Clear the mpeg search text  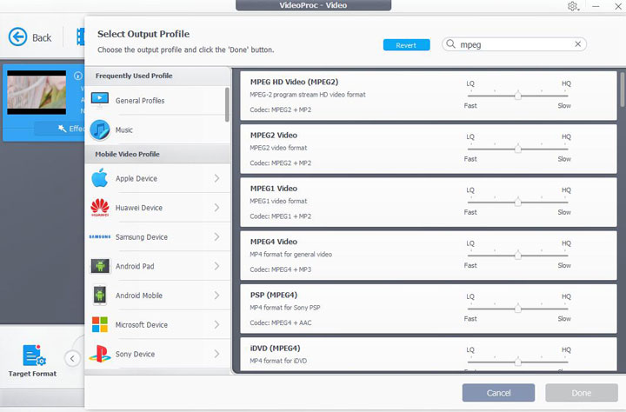click(578, 44)
